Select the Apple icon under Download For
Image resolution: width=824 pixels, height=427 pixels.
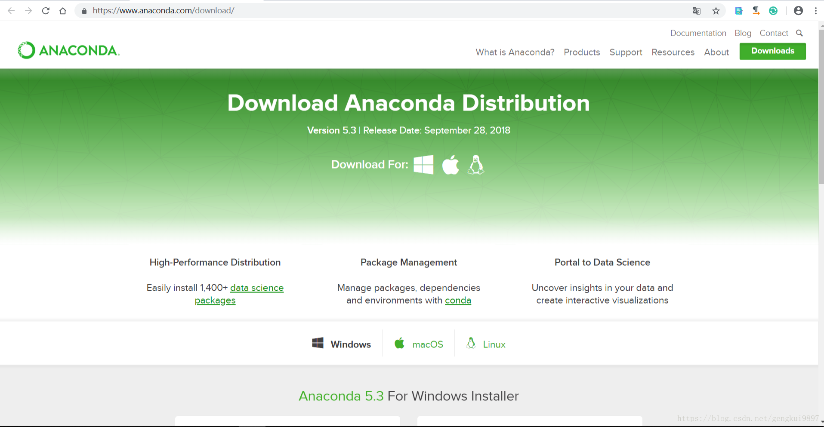[450, 164]
